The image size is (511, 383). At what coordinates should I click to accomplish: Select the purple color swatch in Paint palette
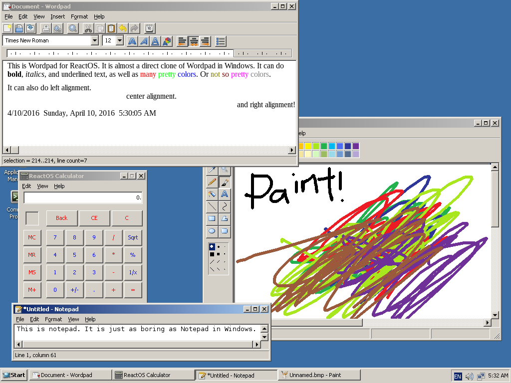355,146
